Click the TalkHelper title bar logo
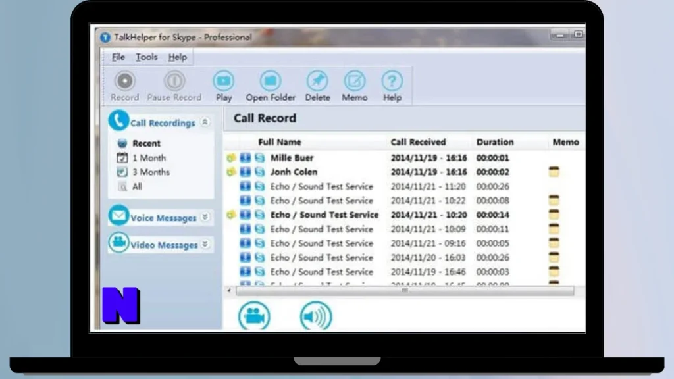Screen dimensions: 674x379 click(105, 38)
